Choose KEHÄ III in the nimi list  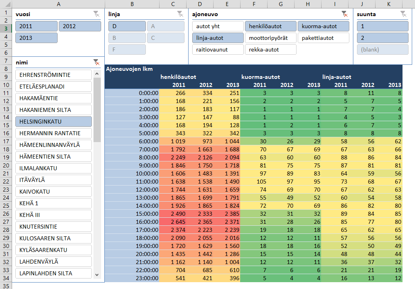click(x=54, y=215)
